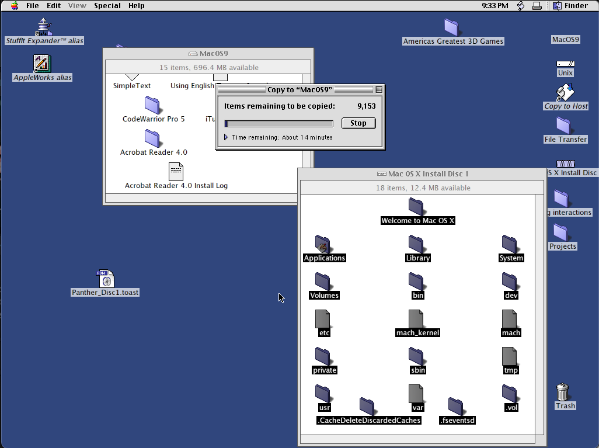Open CodeWarrior Pro 5

tap(152, 106)
